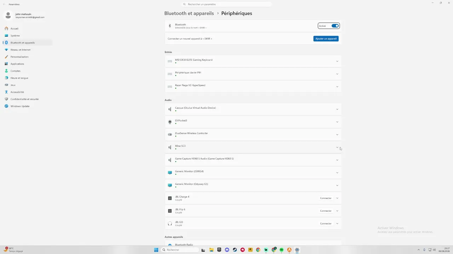Click the Settings gear taskbar icon
Image resolution: width=453 pixels, height=254 pixels.
pyautogui.click(x=297, y=250)
